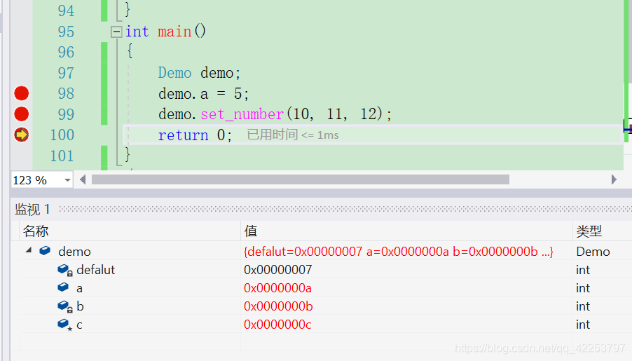Click the horizontal scrollbar right arrow
The height and width of the screenshot is (361, 632).
(614, 179)
